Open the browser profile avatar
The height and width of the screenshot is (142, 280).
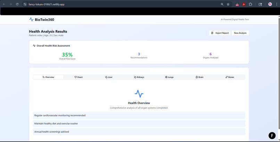pos(270,4)
